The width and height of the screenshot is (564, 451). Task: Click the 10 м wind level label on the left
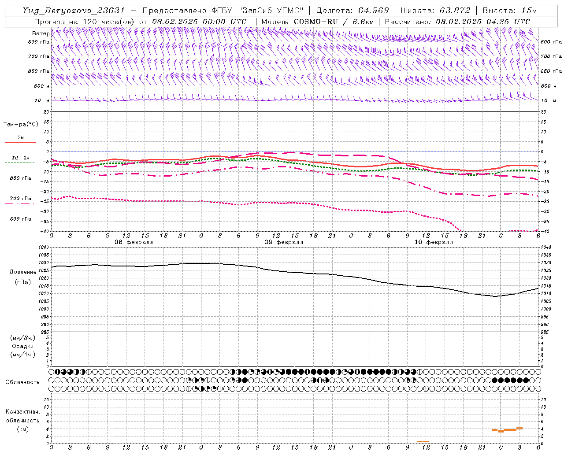click(42, 100)
